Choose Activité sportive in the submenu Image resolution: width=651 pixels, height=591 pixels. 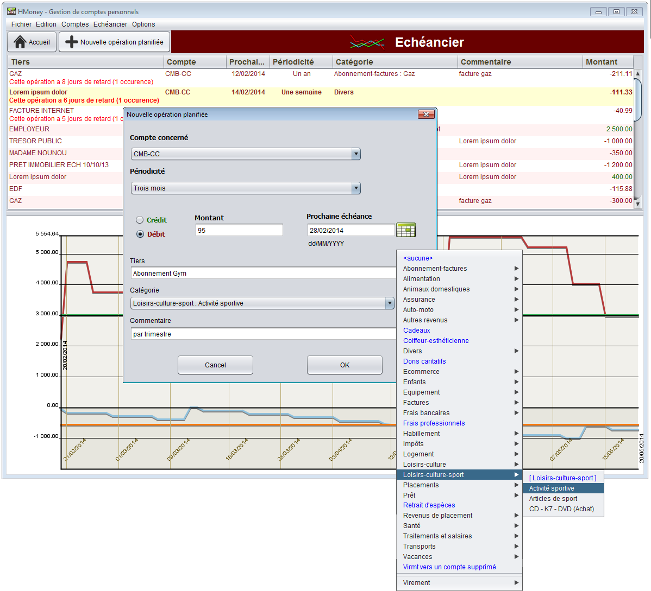552,488
